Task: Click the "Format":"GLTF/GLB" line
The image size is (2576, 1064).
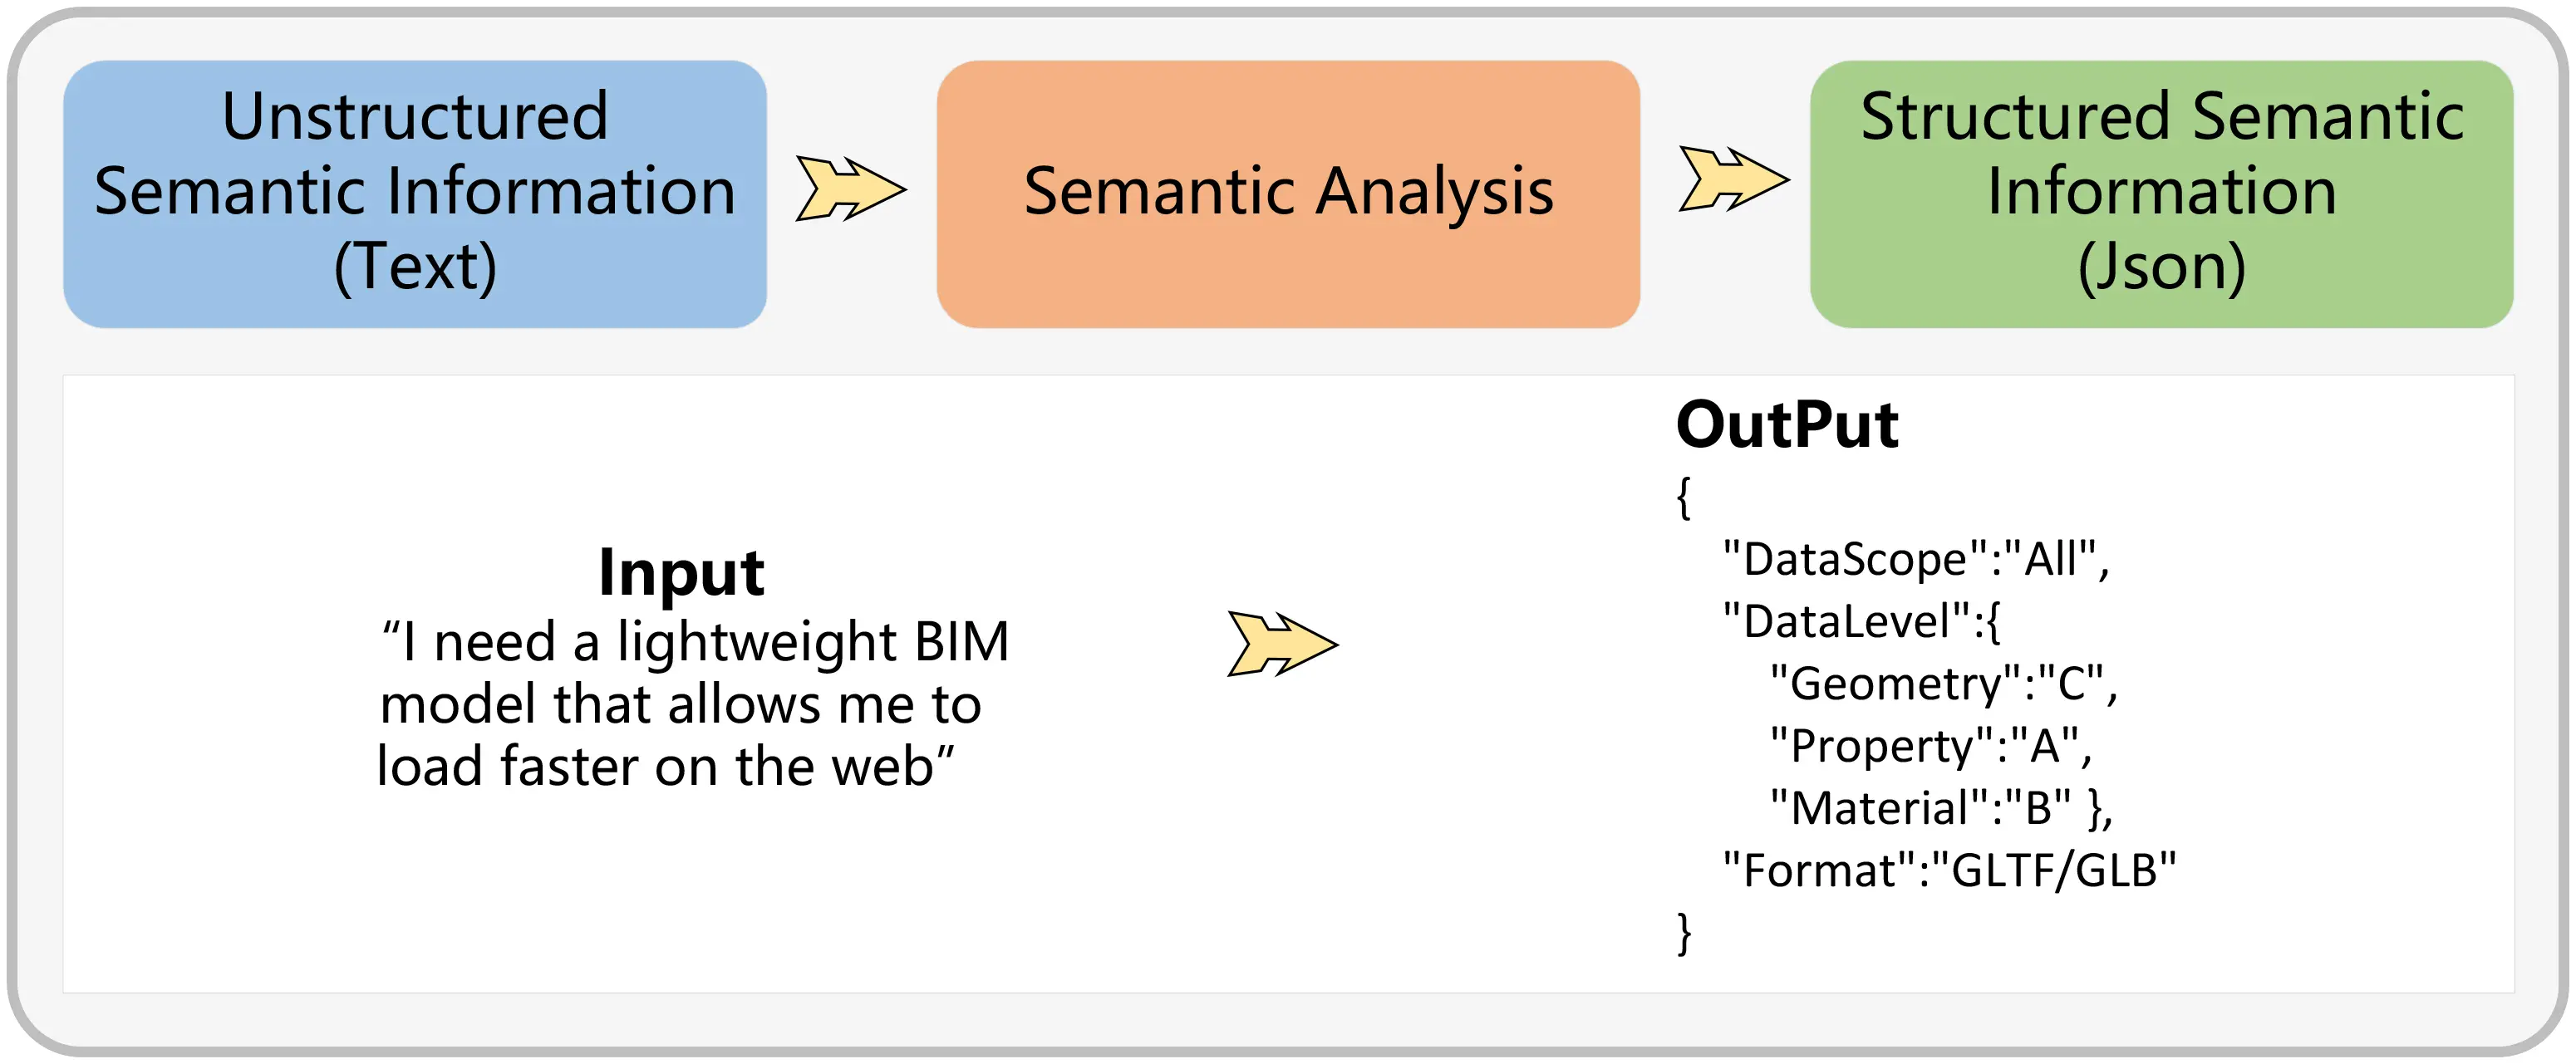Action: 1948,871
